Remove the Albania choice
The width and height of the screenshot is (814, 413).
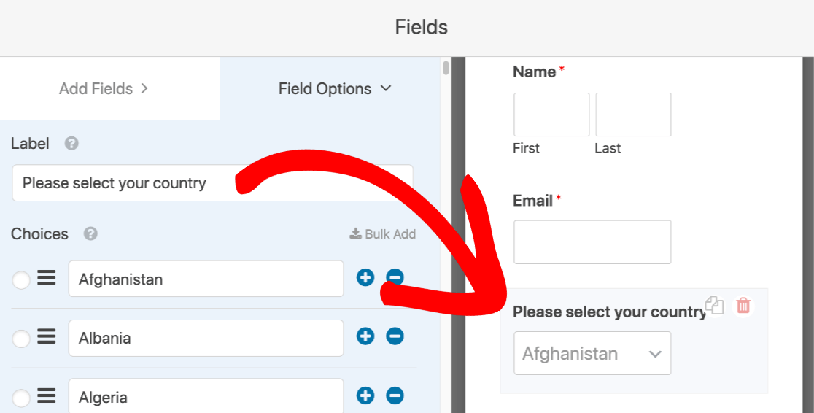(395, 336)
